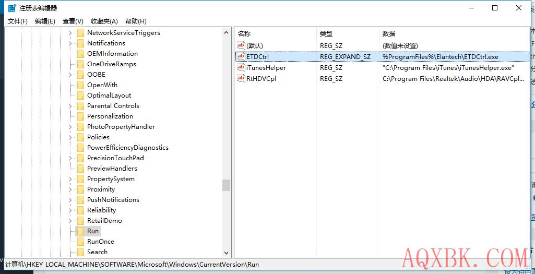This screenshot has height=274, width=535.
Task: Select the Search key label
Action: (97, 252)
